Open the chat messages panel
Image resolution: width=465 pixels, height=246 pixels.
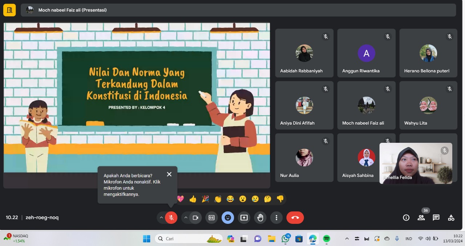pos(436,218)
